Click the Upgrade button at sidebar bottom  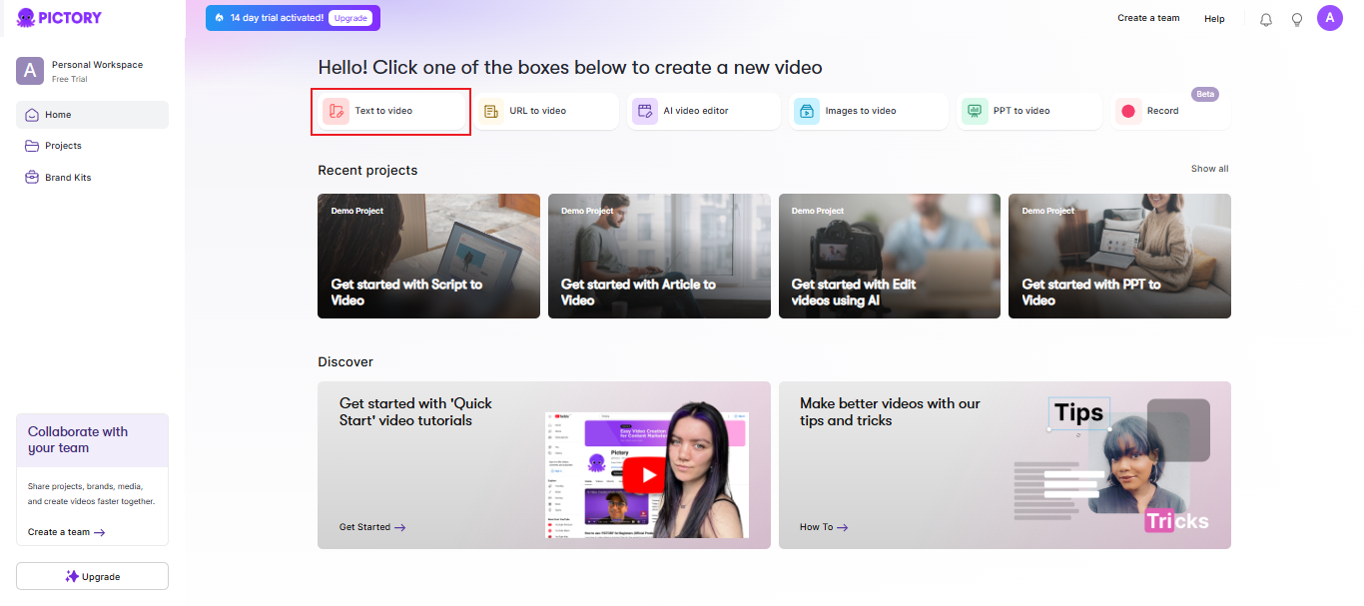click(92, 576)
